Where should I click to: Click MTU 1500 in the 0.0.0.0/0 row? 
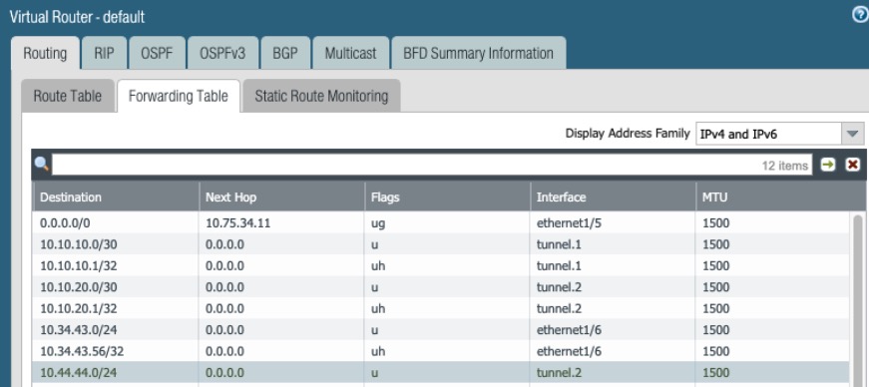click(x=715, y=223)
